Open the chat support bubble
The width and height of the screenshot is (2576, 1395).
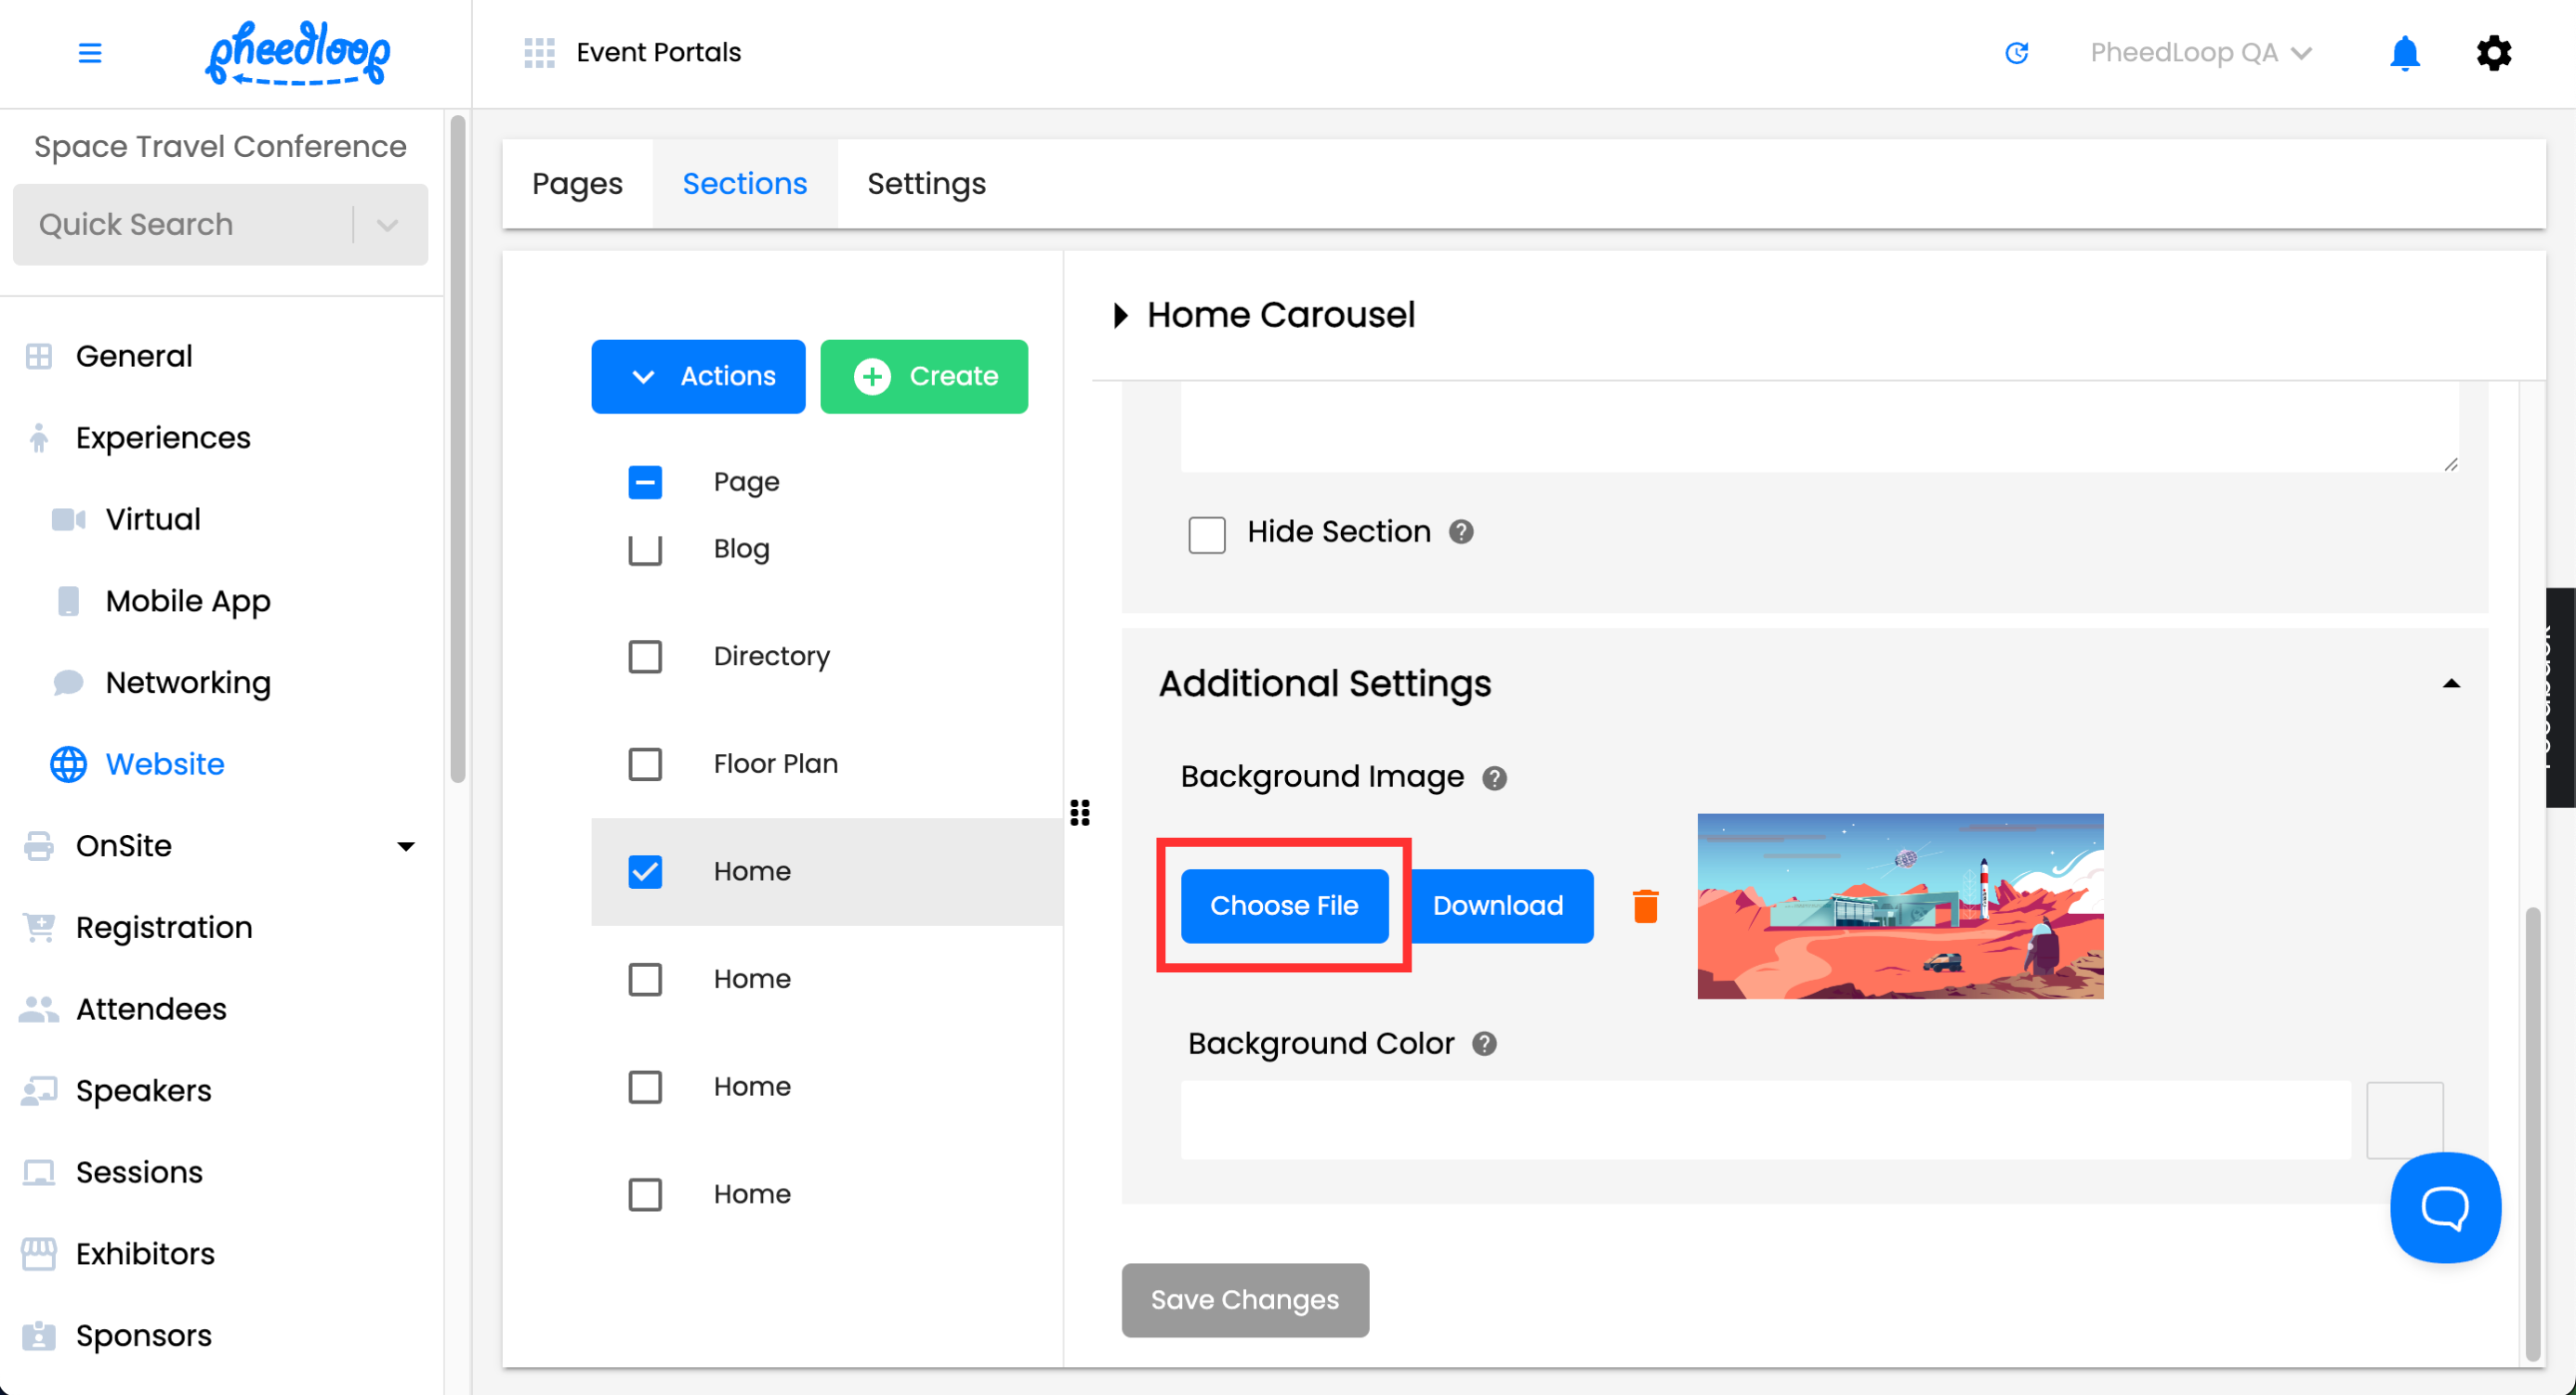(2445, 1207)
